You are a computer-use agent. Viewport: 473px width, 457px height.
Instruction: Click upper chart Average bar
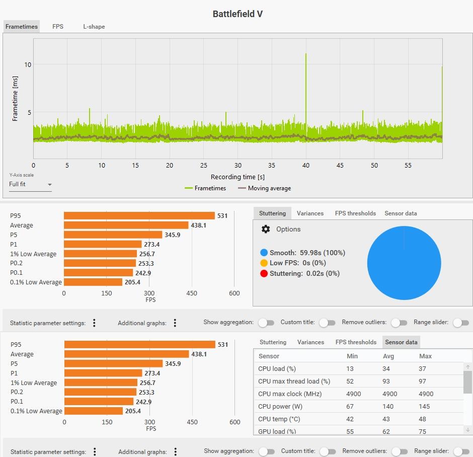(x=126, y=225)
